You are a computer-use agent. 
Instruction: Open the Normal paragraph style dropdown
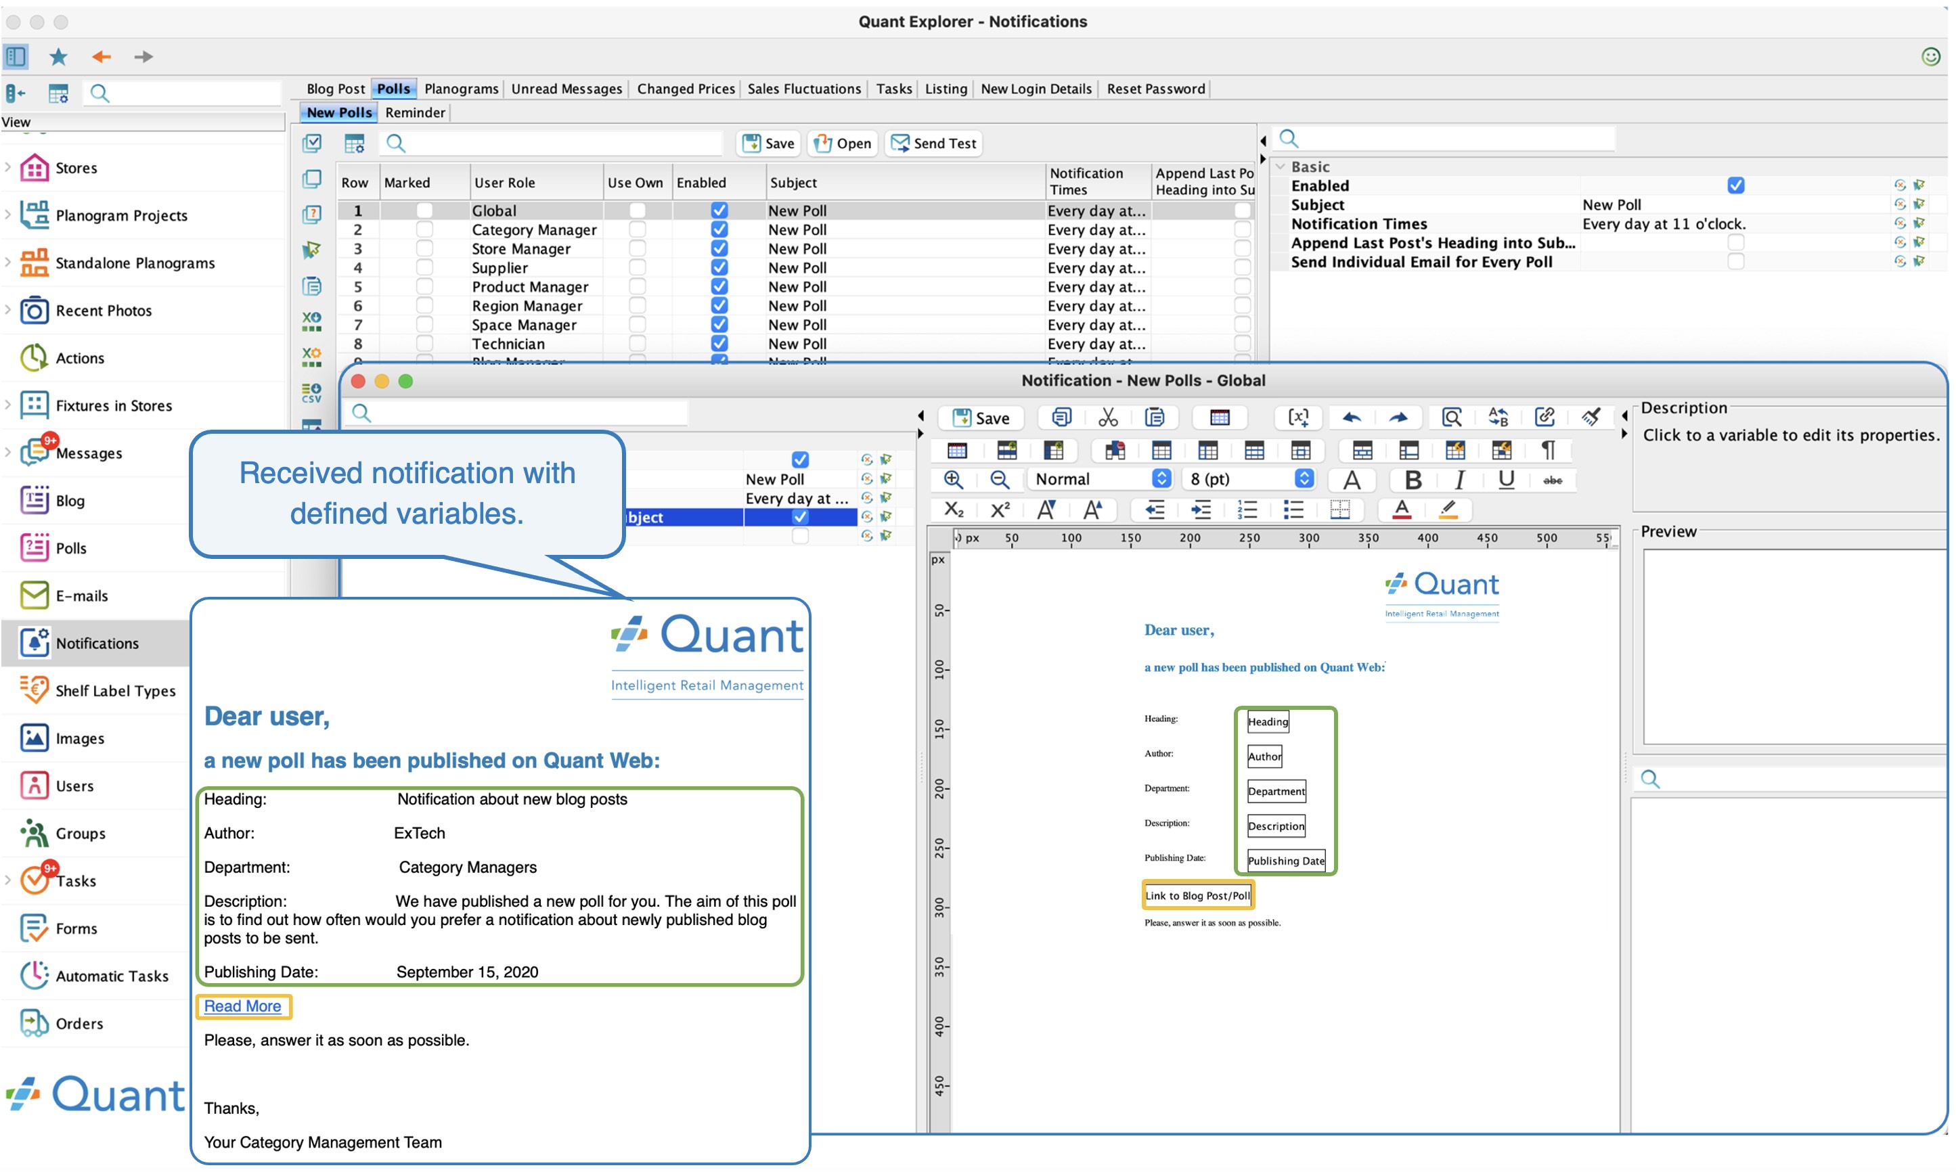click(1102, 479)
